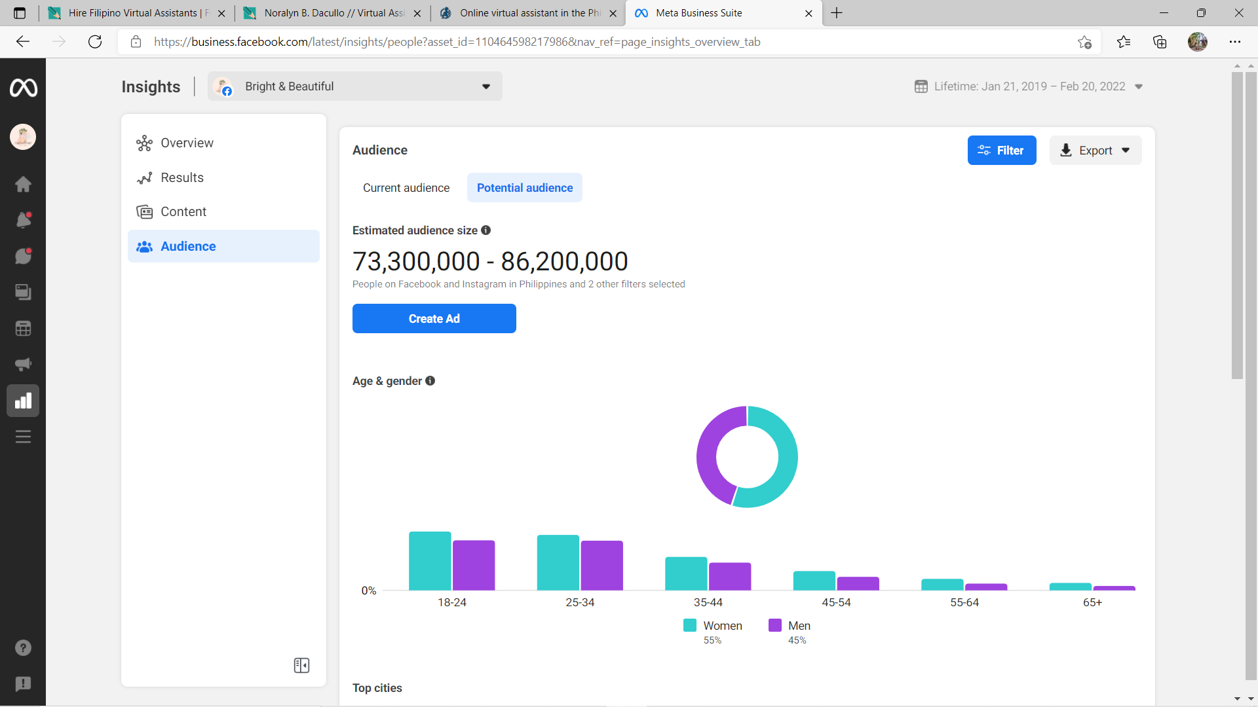Open browser Collections icon

pyautogui.click(x=1160, y=42)
